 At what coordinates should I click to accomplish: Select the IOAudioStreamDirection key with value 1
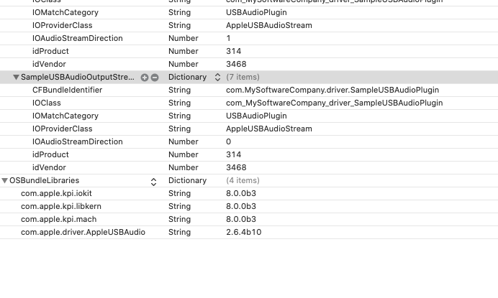tap(78, 38)
